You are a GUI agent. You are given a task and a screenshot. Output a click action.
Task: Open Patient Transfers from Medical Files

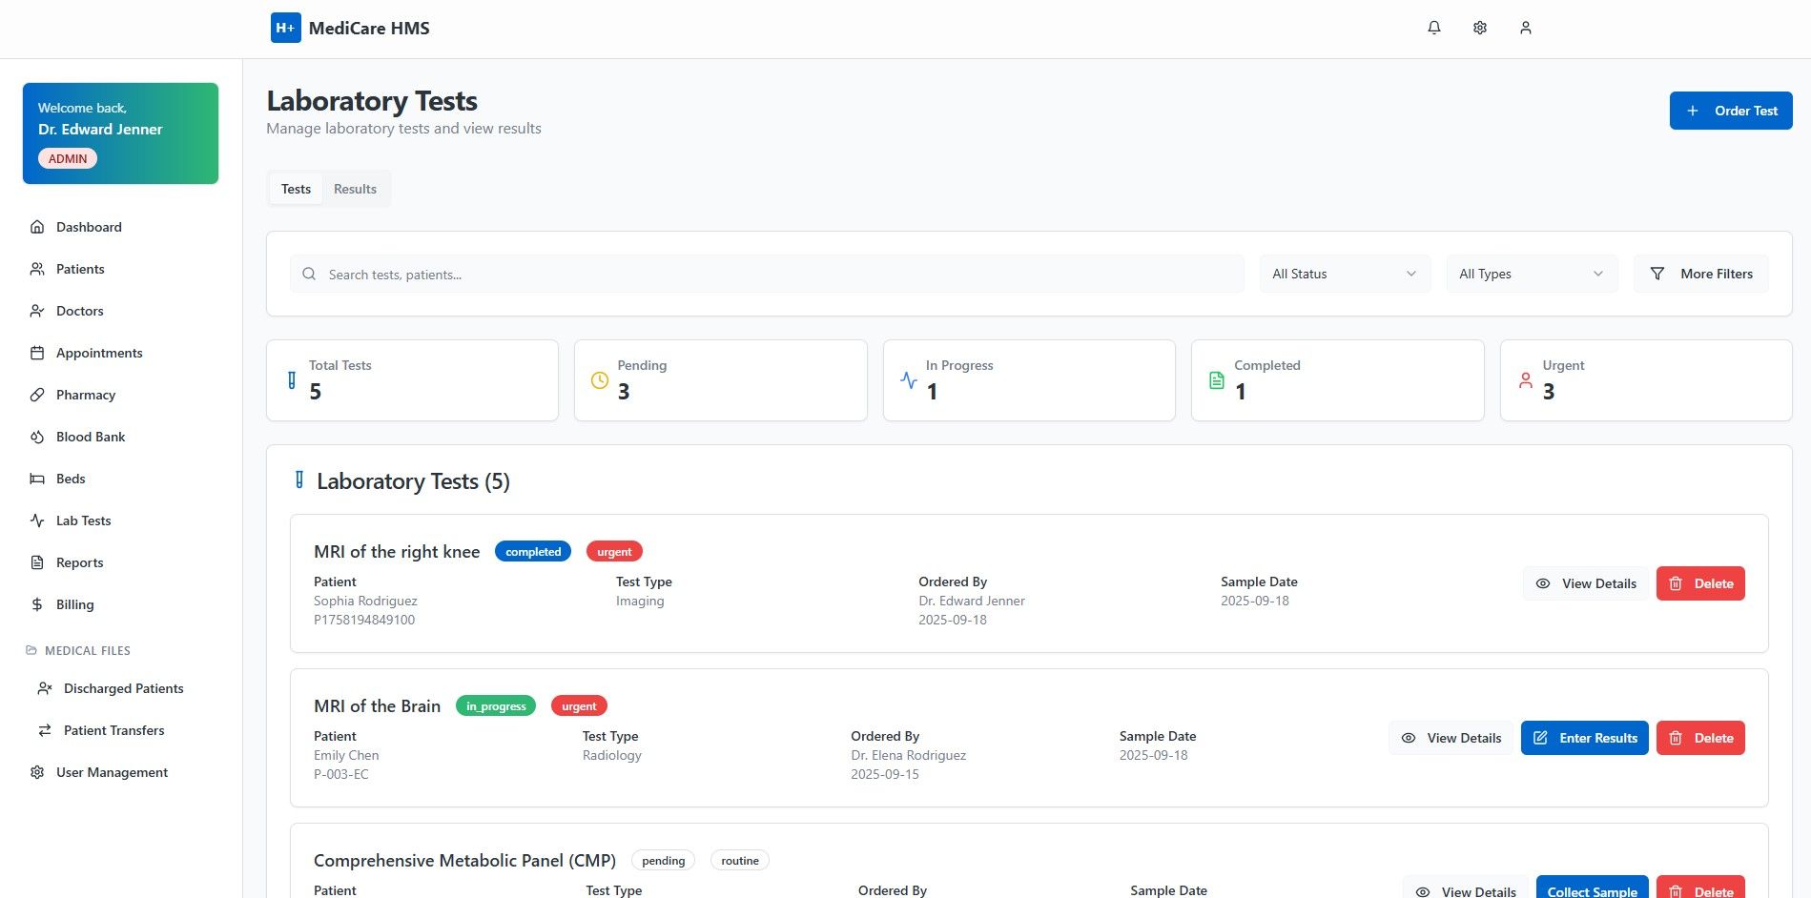coord(113,730)
